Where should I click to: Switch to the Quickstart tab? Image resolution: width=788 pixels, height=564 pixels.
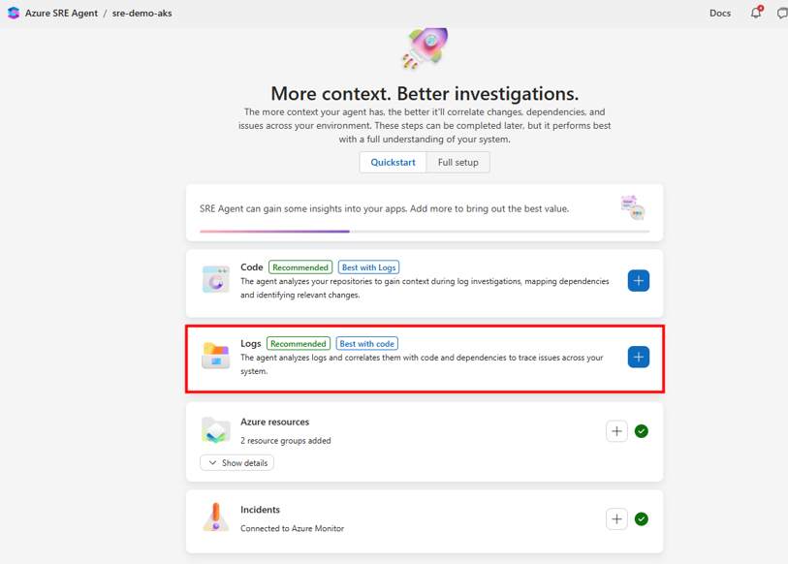tap(393, 163)
